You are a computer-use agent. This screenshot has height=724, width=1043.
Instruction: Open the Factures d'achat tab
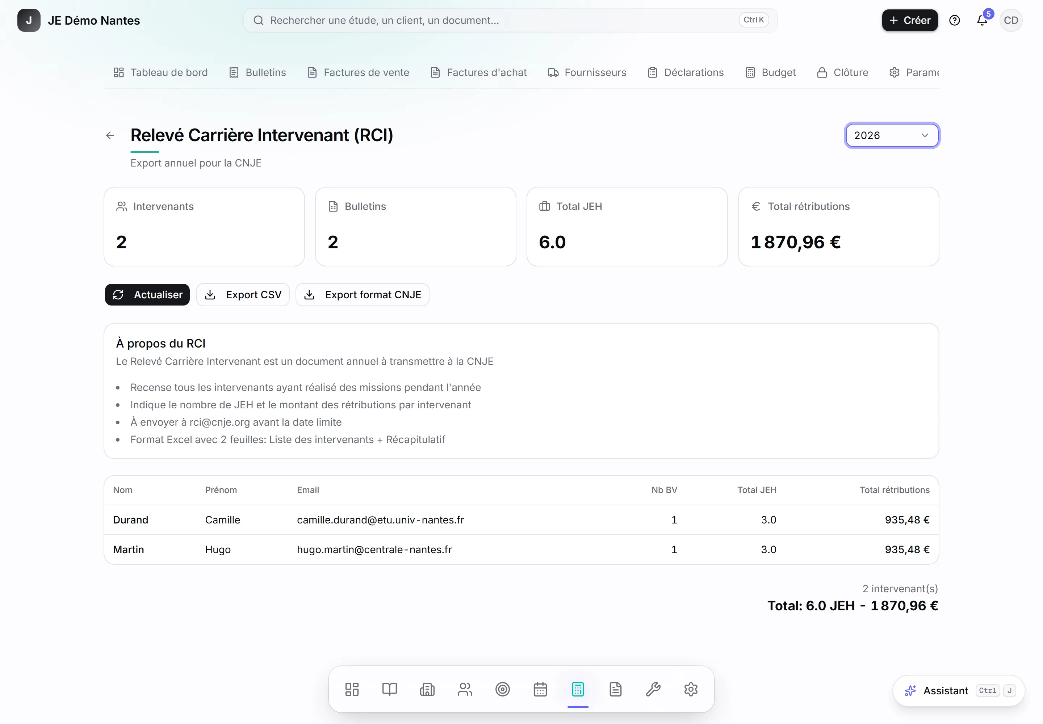[x=478, y=73]
